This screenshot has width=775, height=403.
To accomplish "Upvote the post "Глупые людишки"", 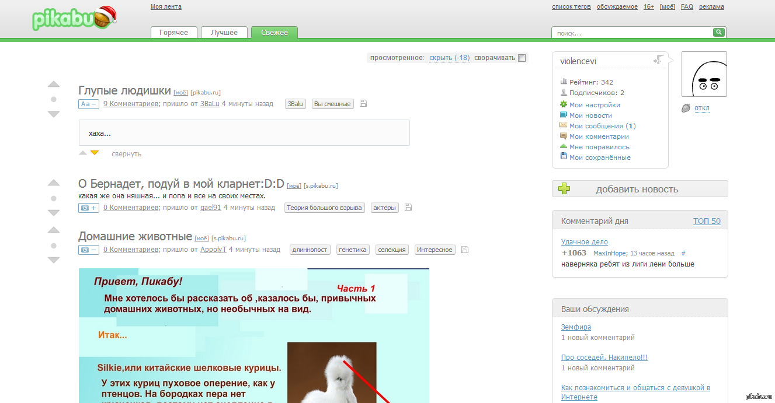I will coord(54,85).
